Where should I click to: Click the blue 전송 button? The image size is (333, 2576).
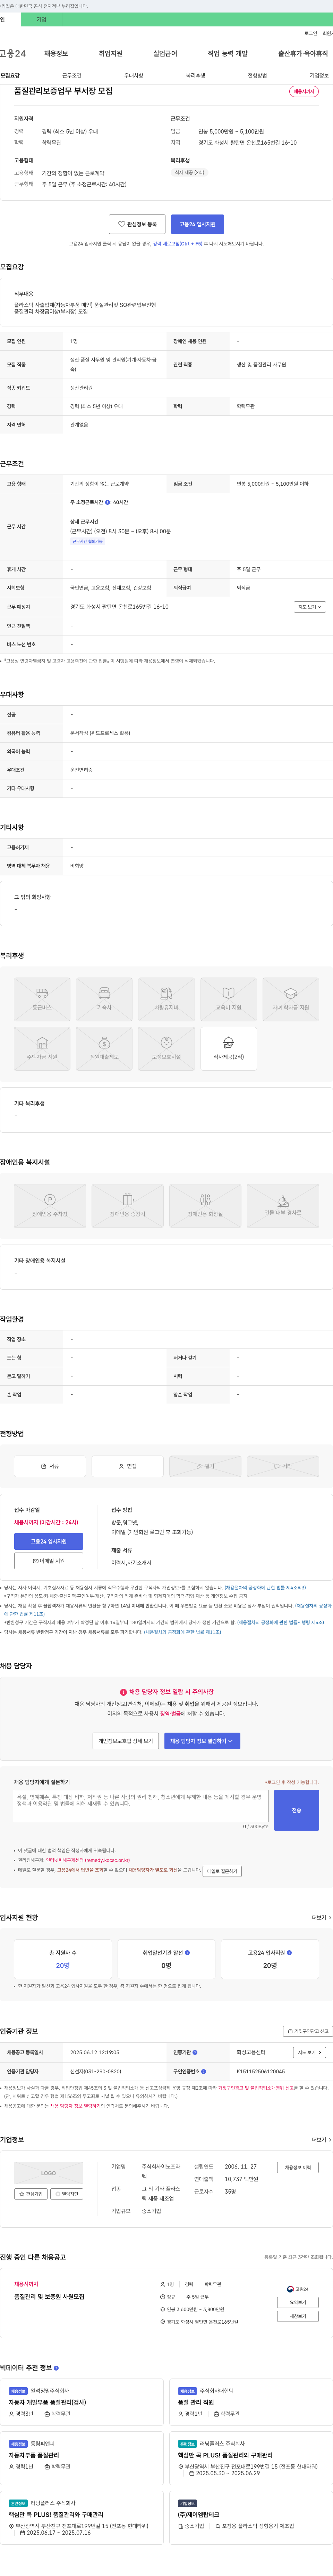tap(296, 1810)
